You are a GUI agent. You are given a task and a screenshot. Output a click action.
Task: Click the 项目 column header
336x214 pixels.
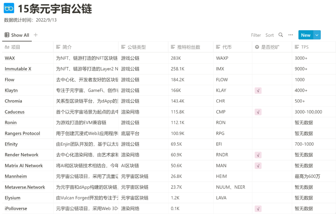(x=16, y=47)
